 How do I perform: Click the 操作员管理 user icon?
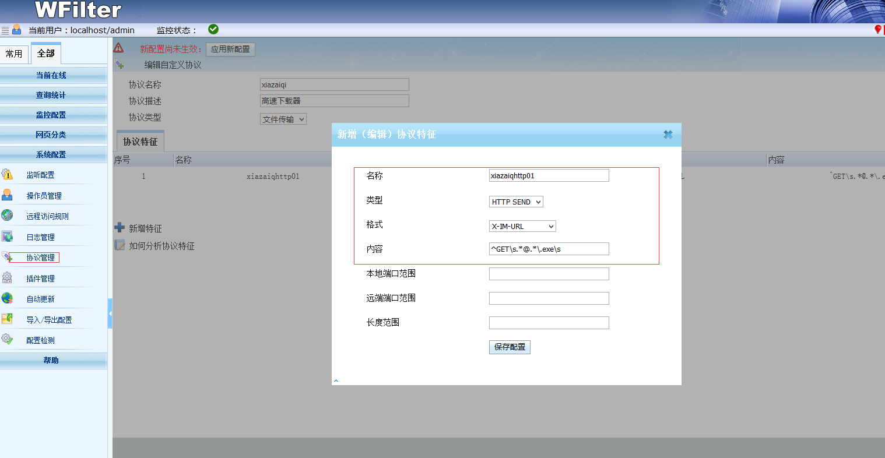(x=7, y=195)
